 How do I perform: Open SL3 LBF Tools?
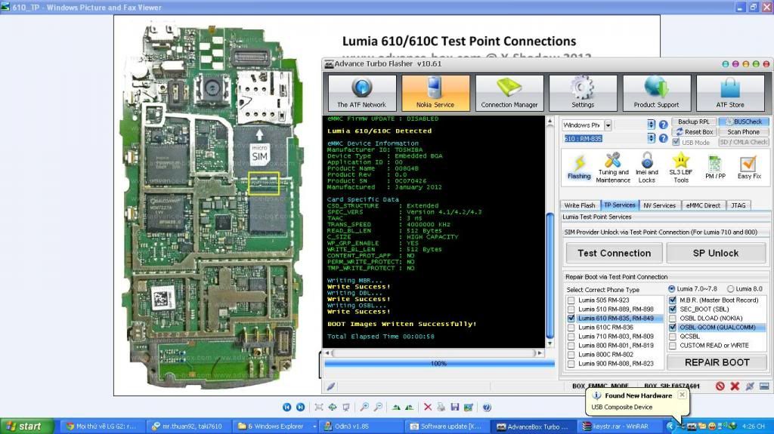pyautogui.click(x=681, y=168)
